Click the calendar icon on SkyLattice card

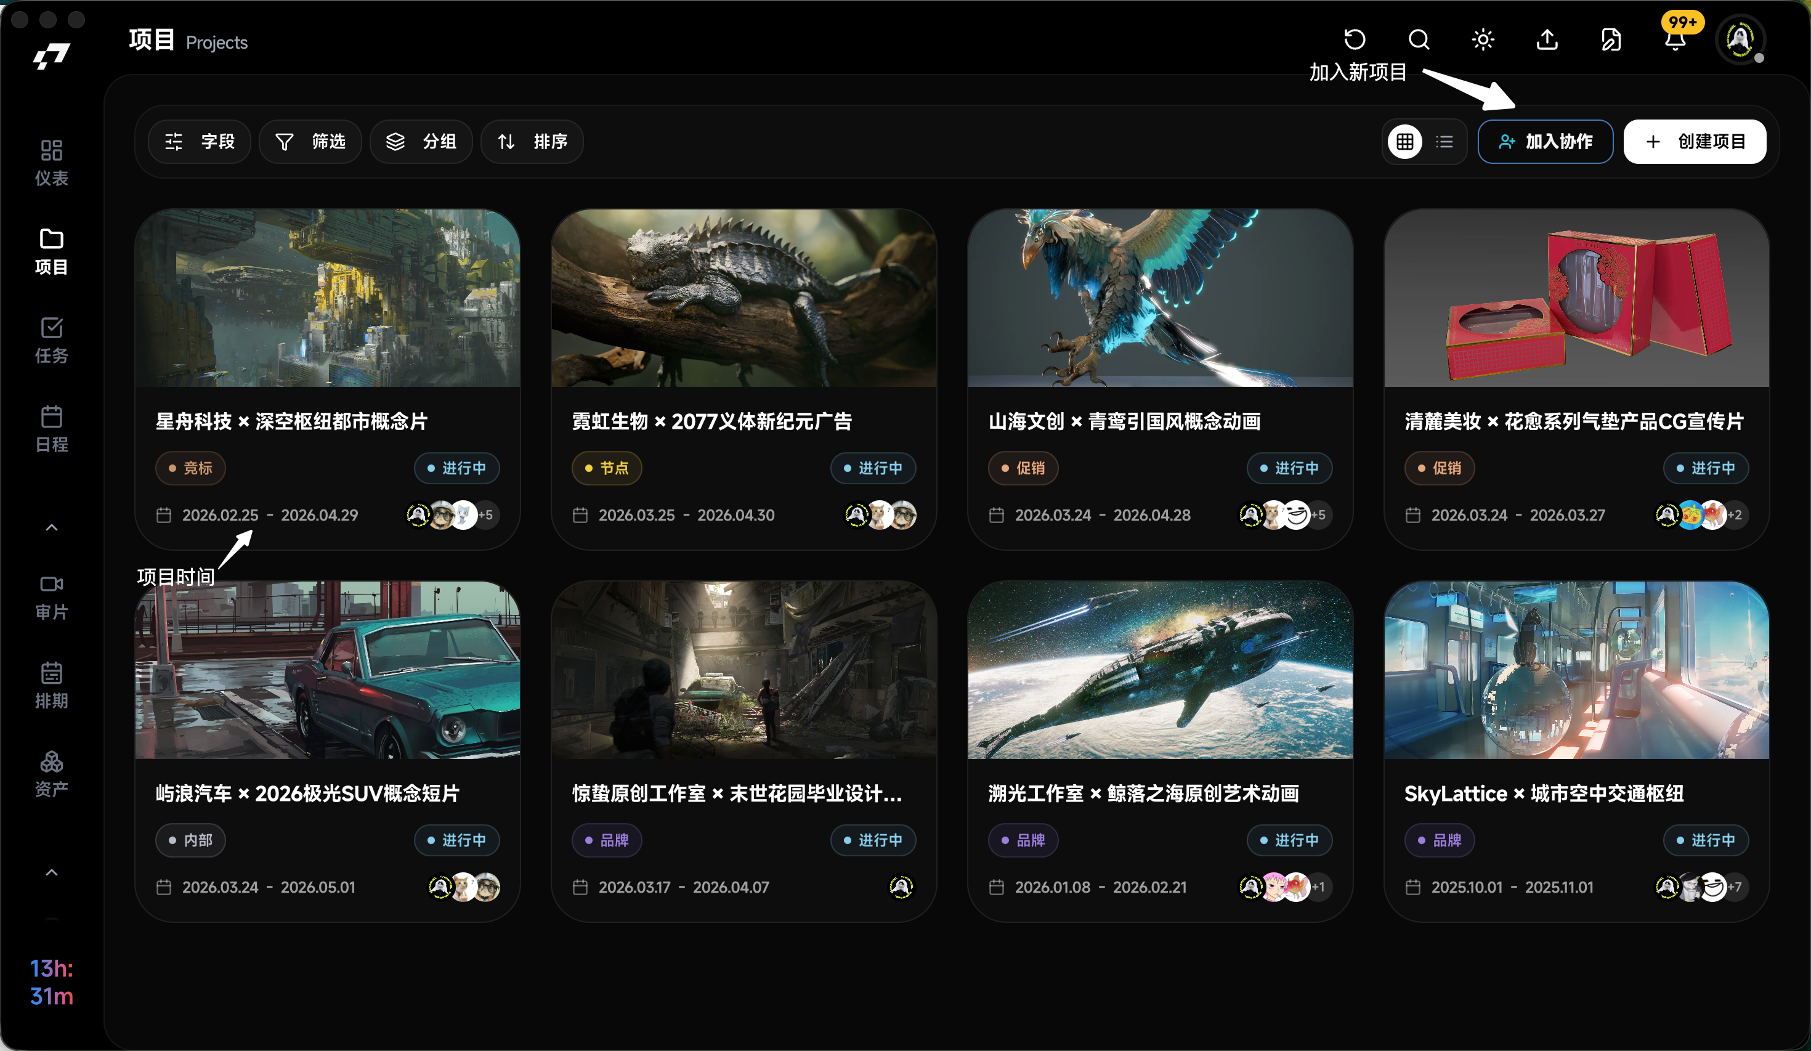(1412, 887)
